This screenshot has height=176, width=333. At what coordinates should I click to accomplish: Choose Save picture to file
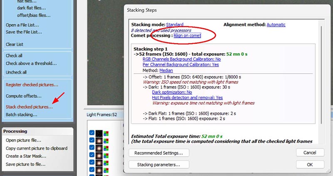click(25, 164)
